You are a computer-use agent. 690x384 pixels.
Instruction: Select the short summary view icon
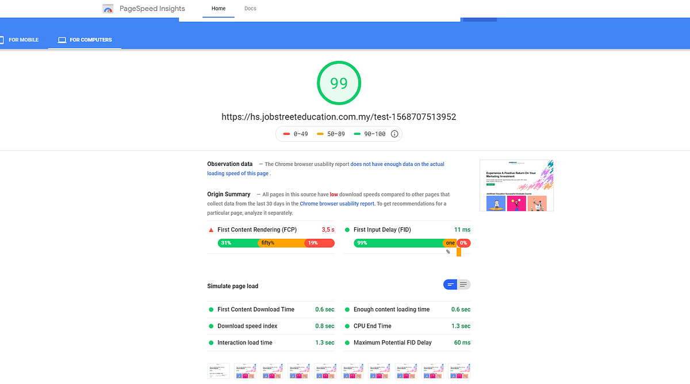[450, 284]
